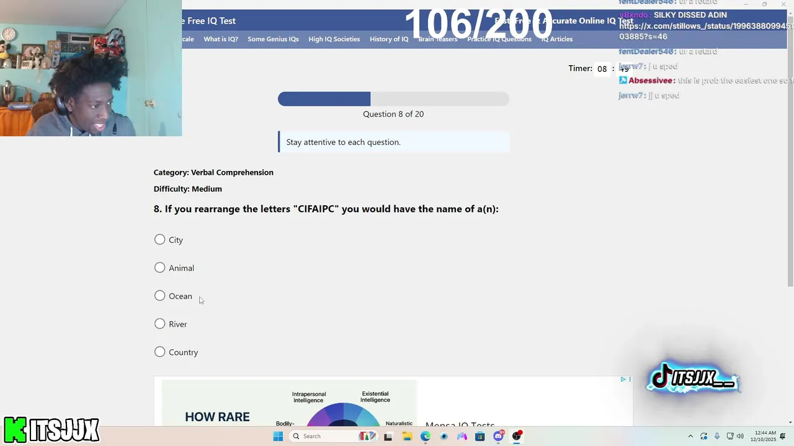Image resolution: width=794 pixels, height=446 pixels.
Task: Choose the River radio button
Action: (x=159, y=324)
